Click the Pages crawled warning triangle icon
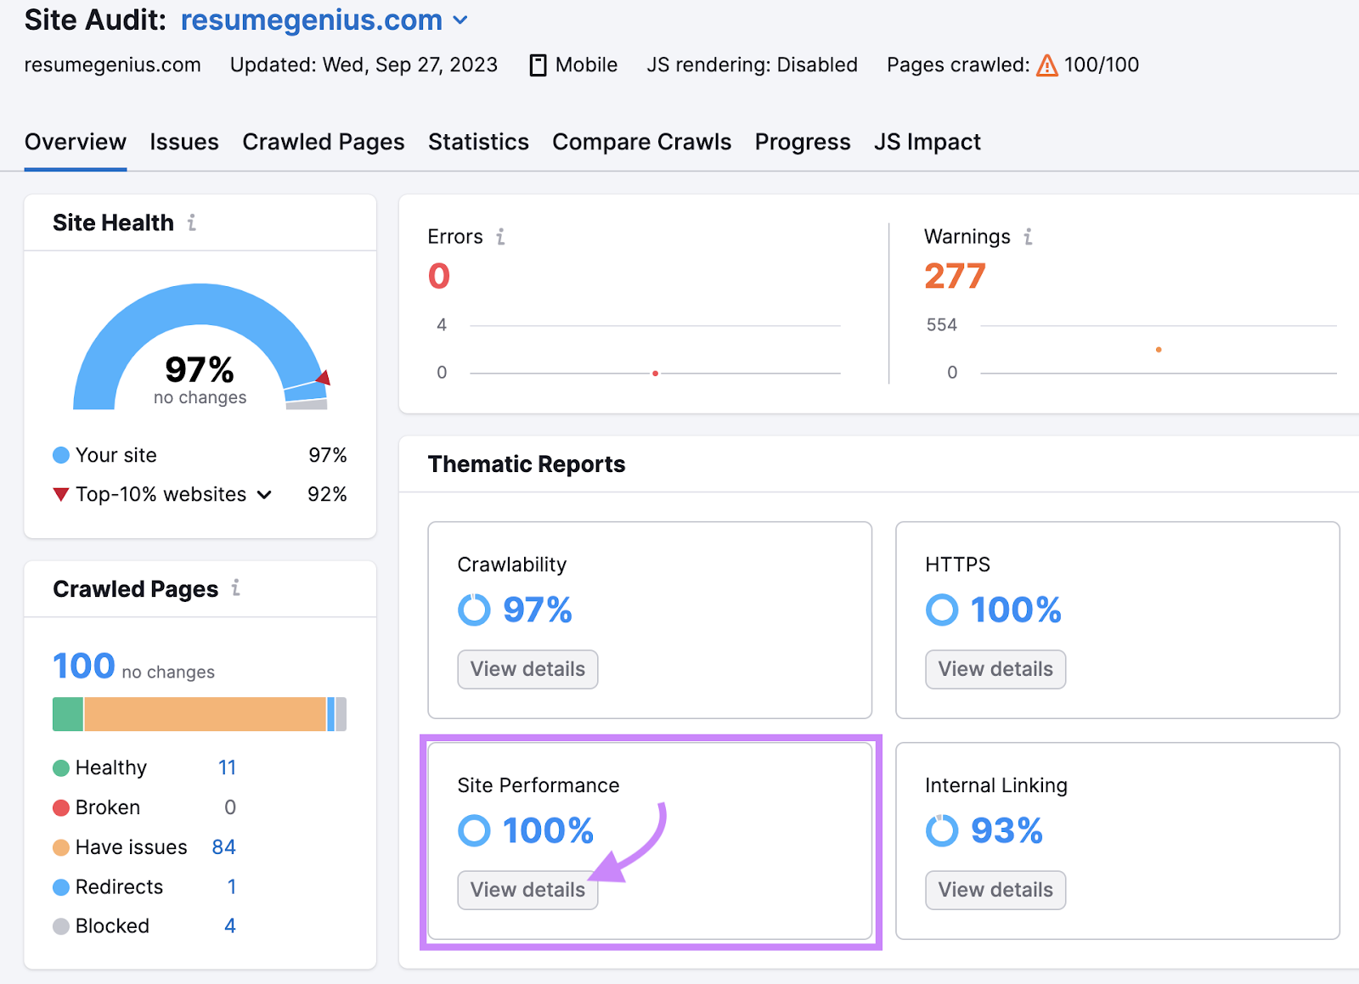The width and height of the screenshot is (1359, 984). (1047, 65)
